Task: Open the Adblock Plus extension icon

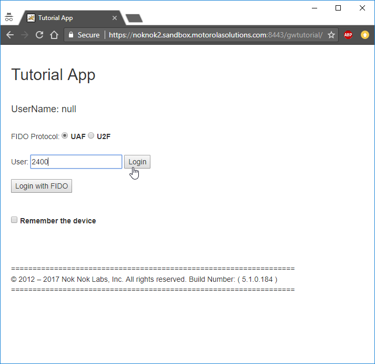Action: [348, 35]
